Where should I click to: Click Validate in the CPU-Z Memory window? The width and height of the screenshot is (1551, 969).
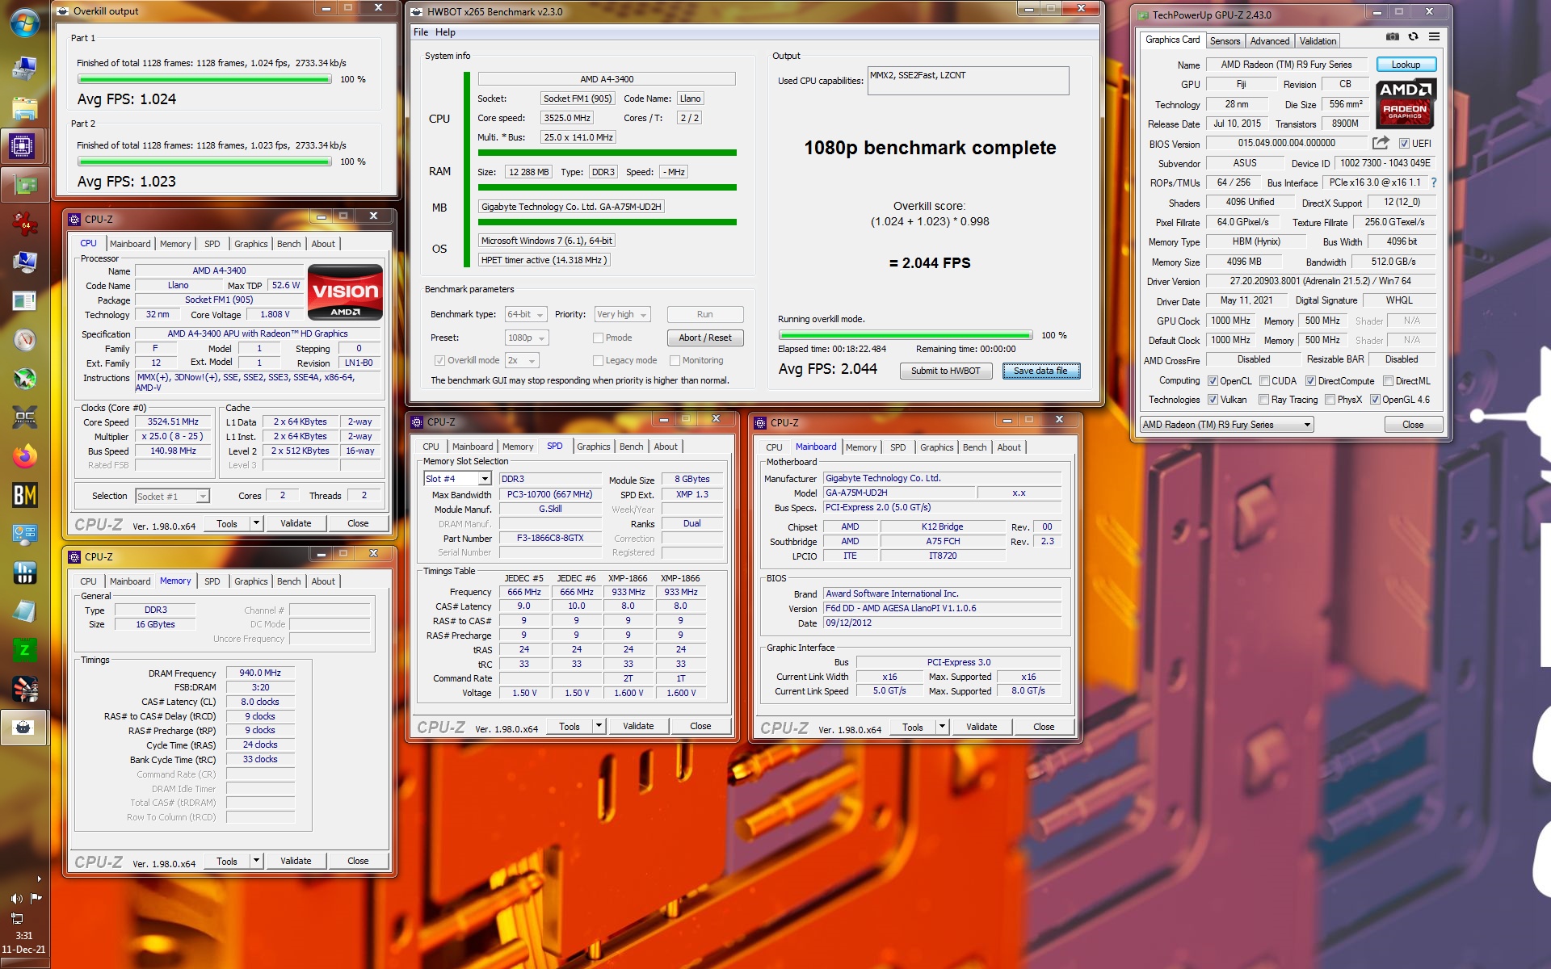(296, 861)
